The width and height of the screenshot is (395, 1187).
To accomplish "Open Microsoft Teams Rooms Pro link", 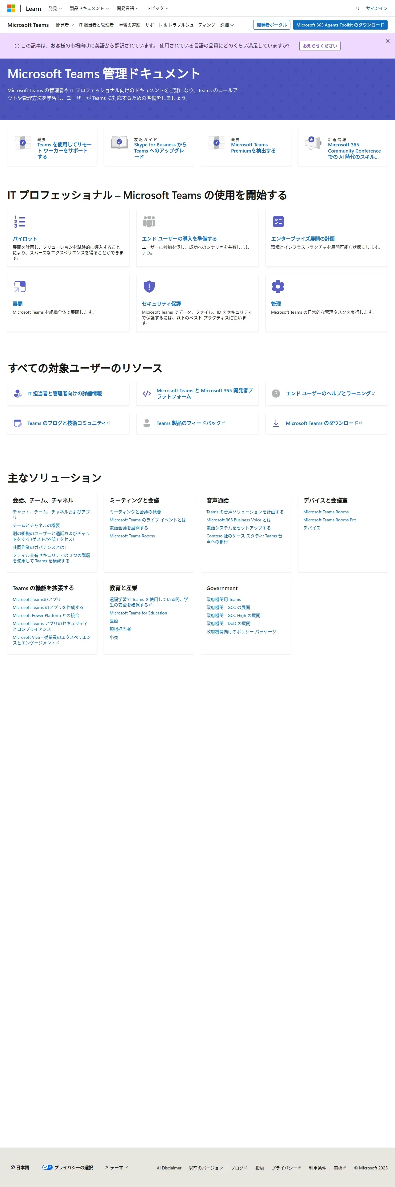I will 330,520.
